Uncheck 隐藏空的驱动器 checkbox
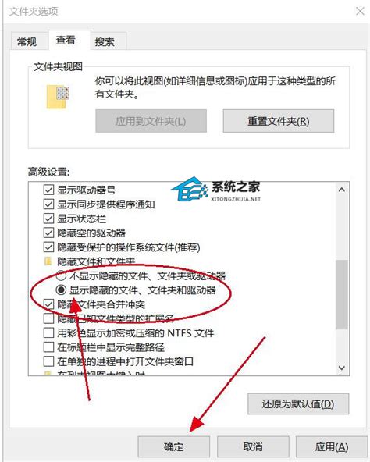Screen dimensions: 370x462 (48, 233)
